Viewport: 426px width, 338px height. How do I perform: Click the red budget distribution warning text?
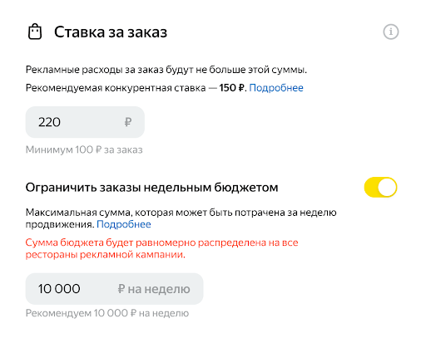tap(162, 248)
